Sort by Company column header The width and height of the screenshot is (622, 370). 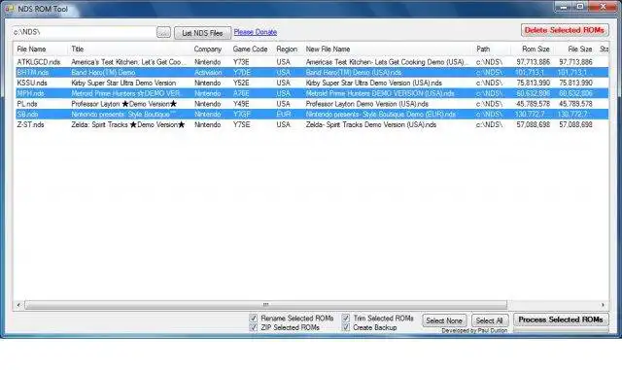pos(207,50)
